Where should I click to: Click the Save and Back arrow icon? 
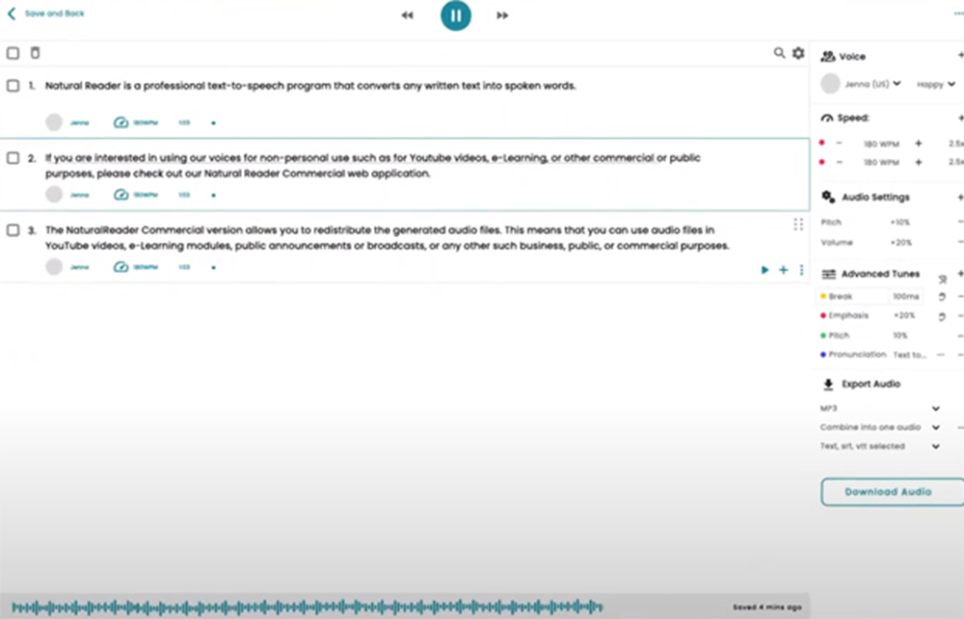coord(12,13)
